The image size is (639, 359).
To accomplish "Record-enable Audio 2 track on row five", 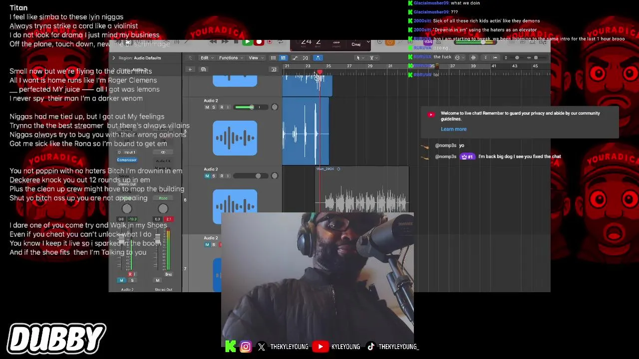I will 222,107.
